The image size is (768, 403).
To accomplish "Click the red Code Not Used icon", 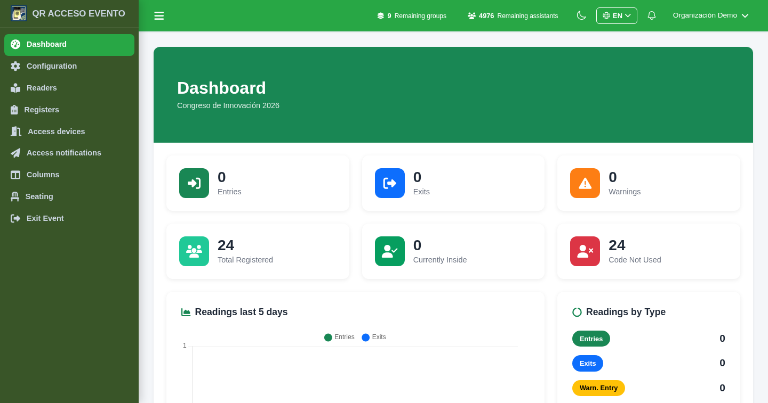I will point(585,251).
